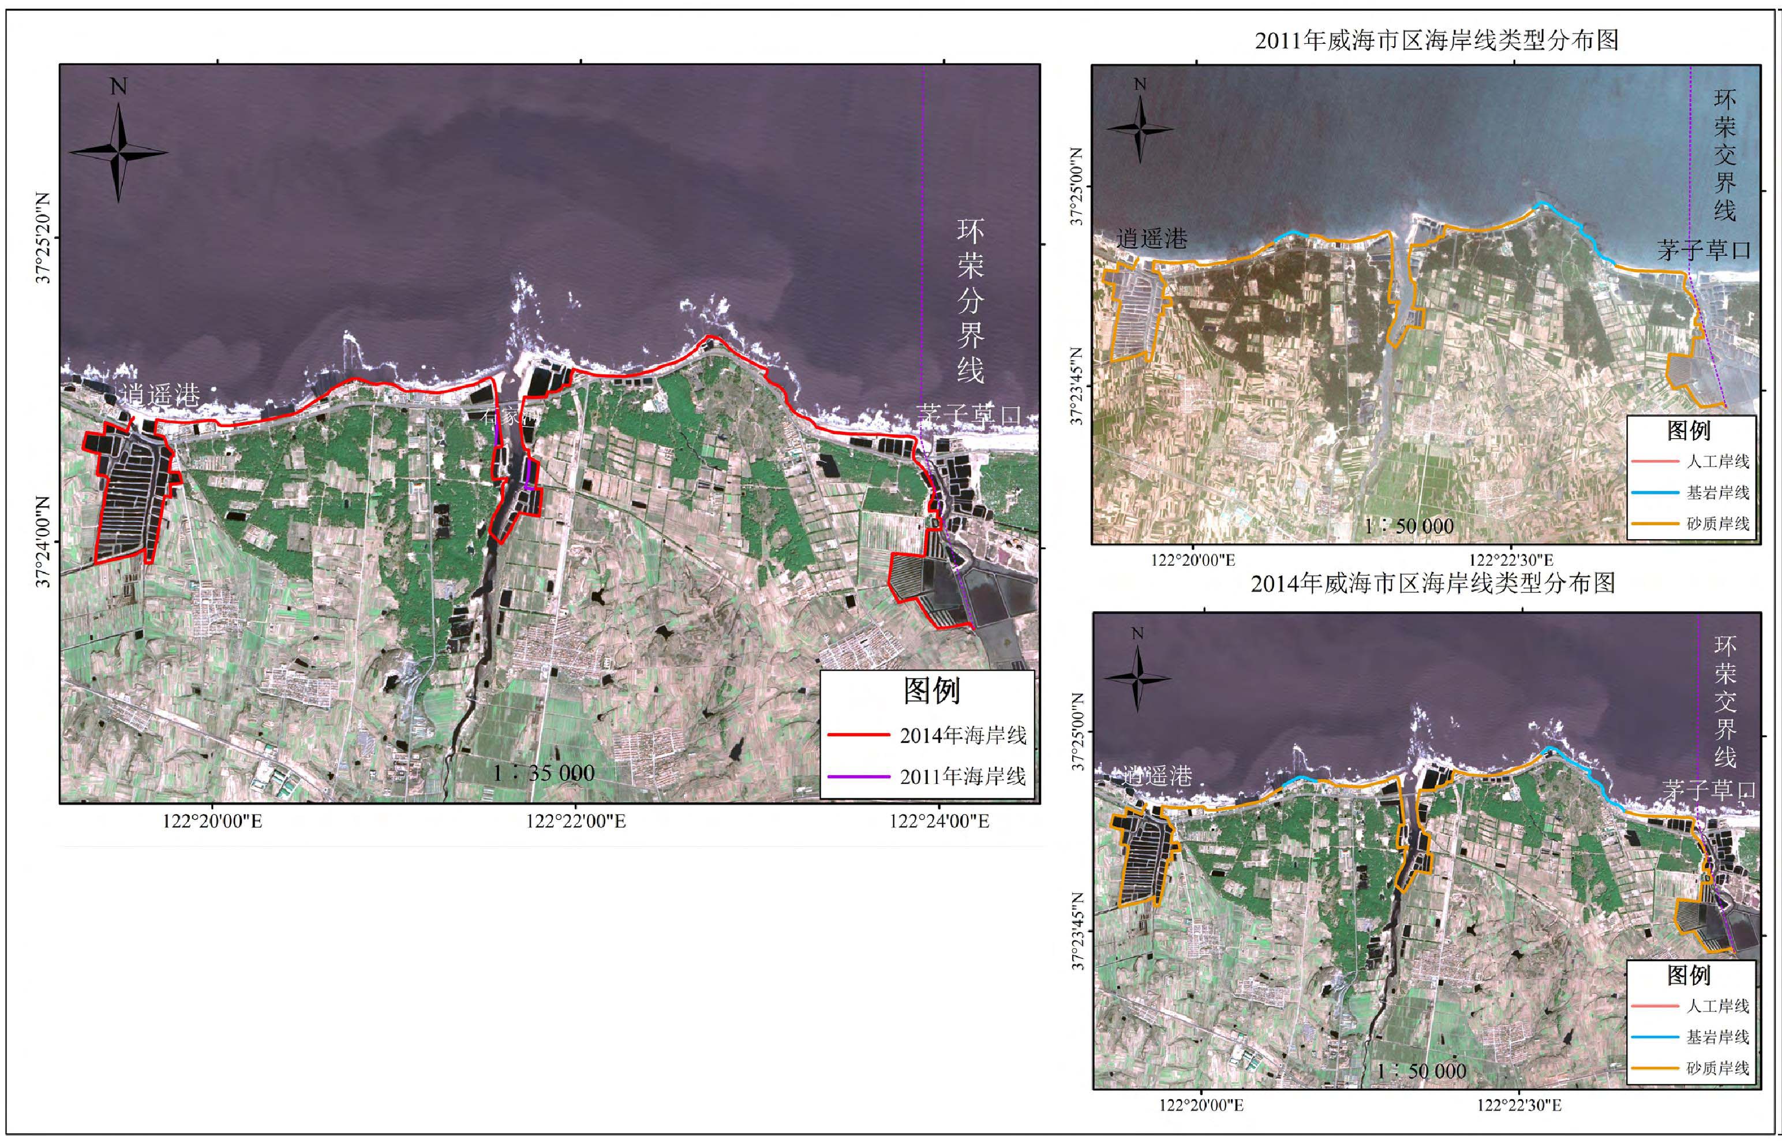This screenshot has height=1143, width=1782.
Task: Click the 1:50 000 scale text in the 2014 map
Action: point(1421,1071)
